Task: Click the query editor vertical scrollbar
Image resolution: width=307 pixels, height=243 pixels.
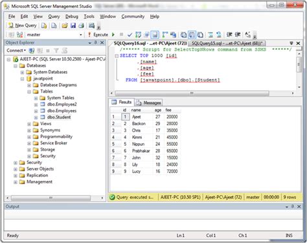Action: (299, 64)
